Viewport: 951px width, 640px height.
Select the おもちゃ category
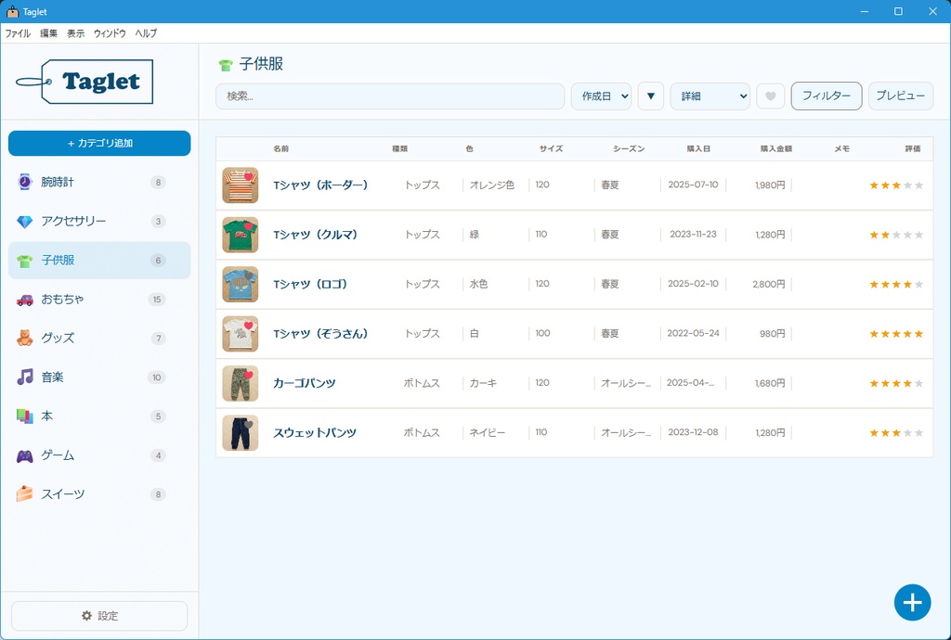[x=99, y=299]
